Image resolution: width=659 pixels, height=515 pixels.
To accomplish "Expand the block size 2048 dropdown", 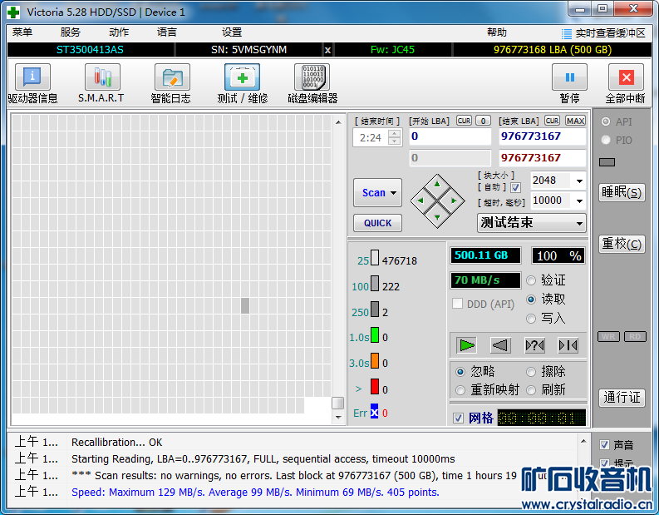I will [x=578, y=181].
